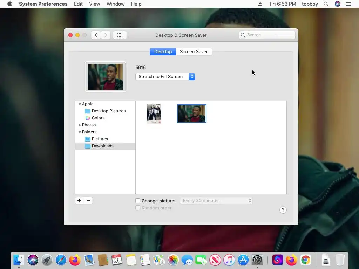
Task: Open Contacts book icon in Dock
Action: 103,260
